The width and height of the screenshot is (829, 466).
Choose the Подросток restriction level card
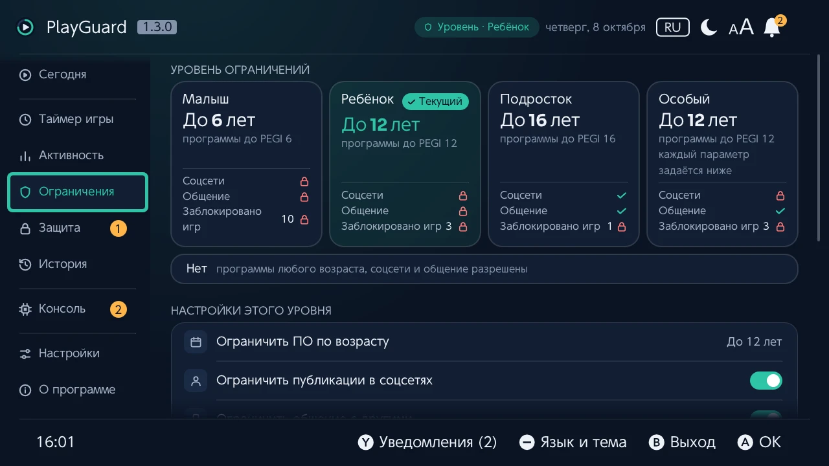[563, 164]
